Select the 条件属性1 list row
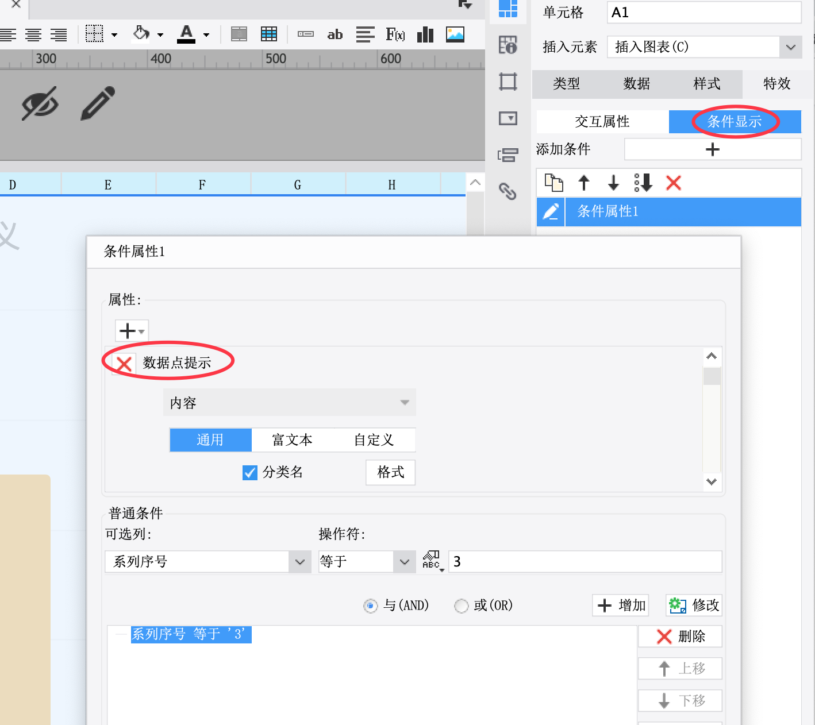815x725 pixels. tap(669, 211)
